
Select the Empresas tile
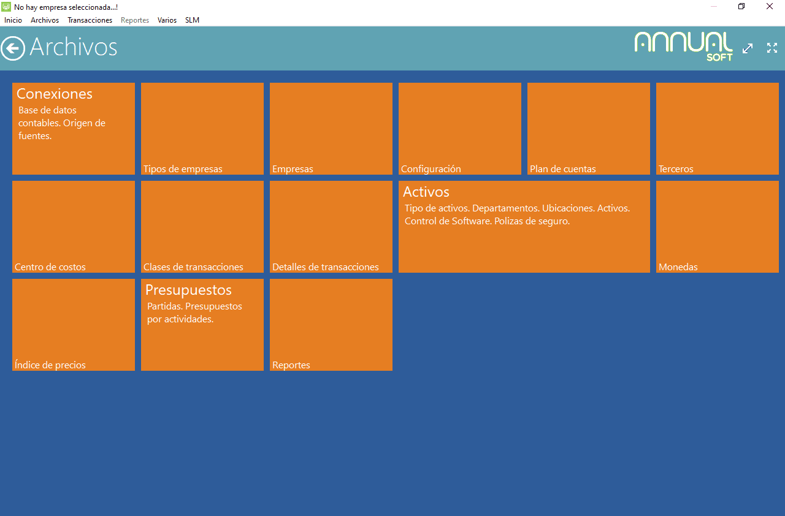[x=331, y=129]
